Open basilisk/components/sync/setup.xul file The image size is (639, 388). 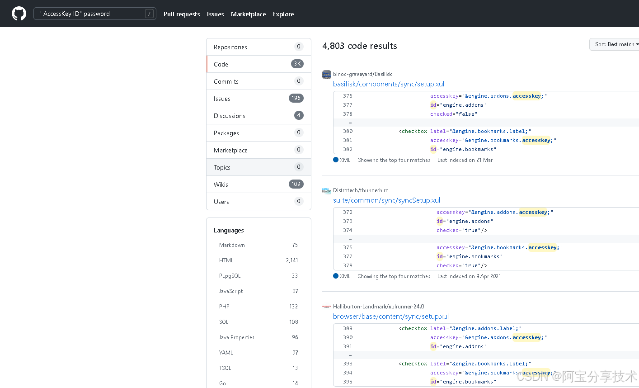point(389,84)
